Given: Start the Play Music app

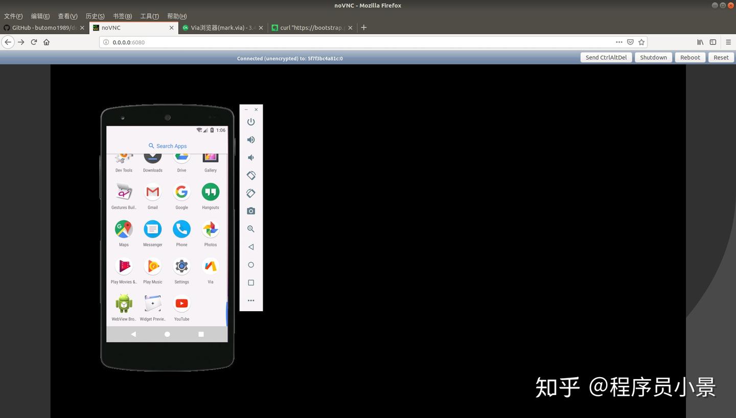Looking at the screenshot, I should click(x=152, y=266).
